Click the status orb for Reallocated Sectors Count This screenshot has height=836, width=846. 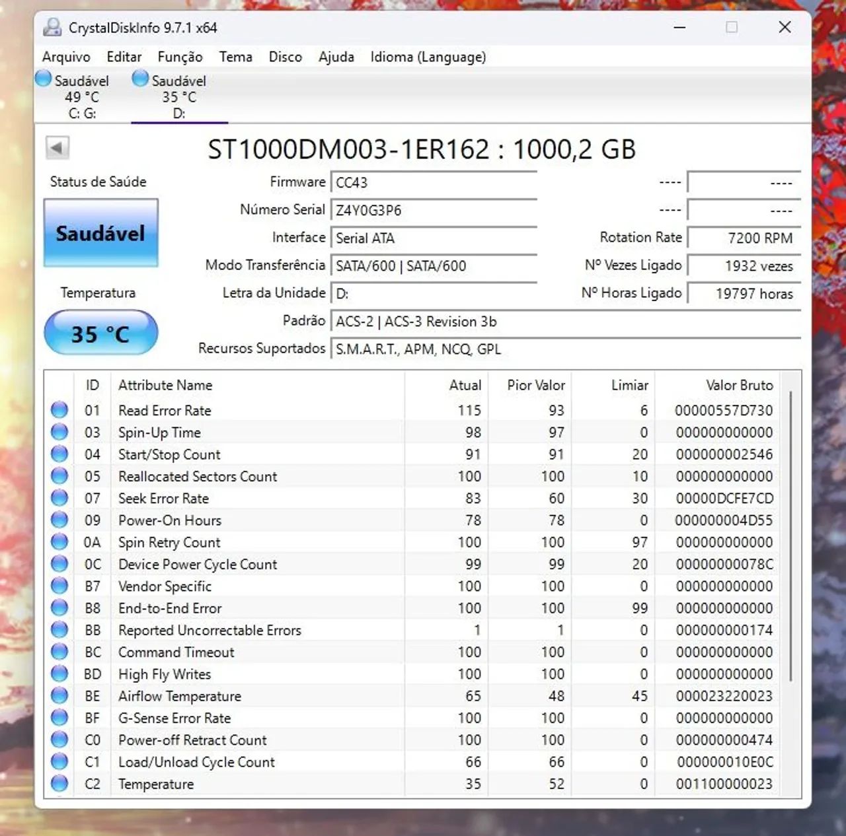(59, 476)
